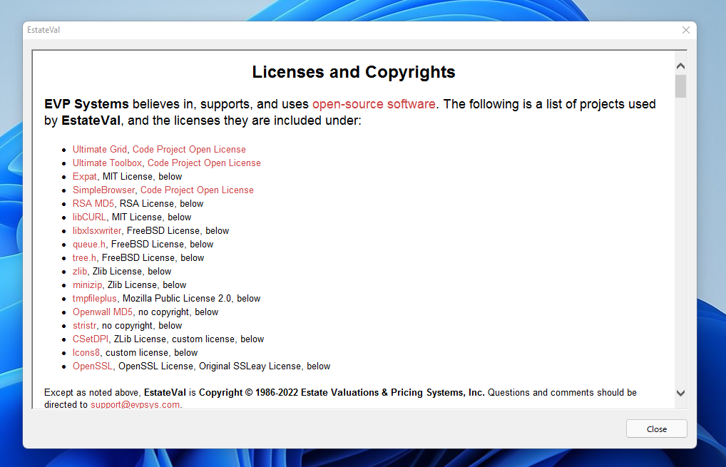Click the text "RSA License, below"
Image resolution: width=726 pixels, height=467 pixels.
pos(161,204)
